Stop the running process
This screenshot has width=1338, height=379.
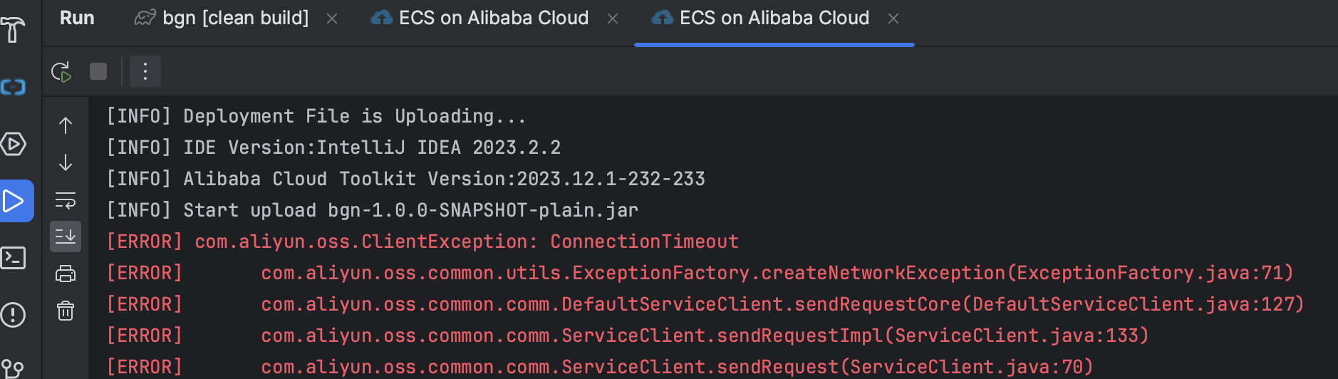coord(98,71)
